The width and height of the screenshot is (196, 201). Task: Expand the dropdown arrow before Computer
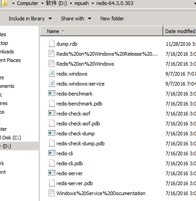(x=13, y=3)
